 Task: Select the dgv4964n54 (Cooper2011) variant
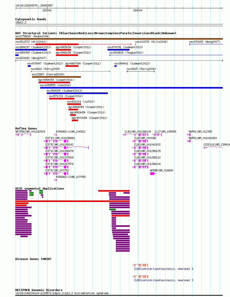pyautogui.click(x=56, y=80)
